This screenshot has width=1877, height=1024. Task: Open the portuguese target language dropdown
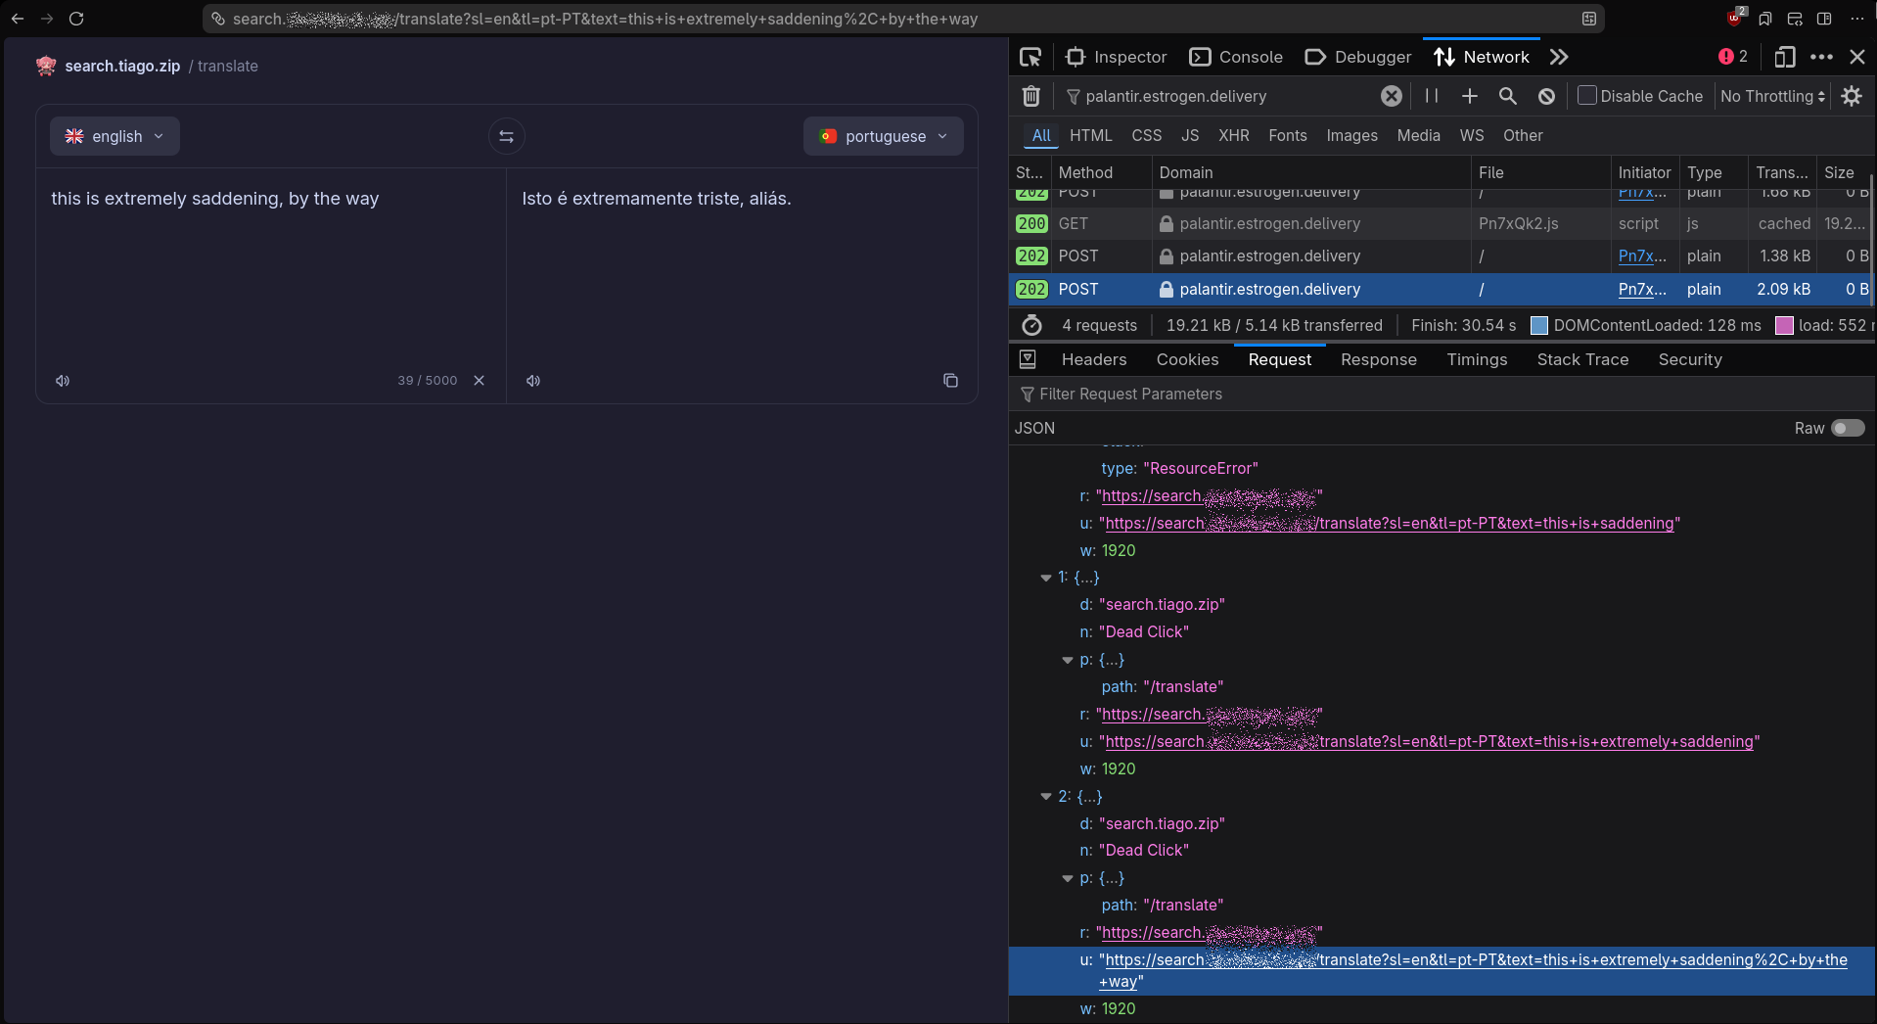(x=883, y=136)
